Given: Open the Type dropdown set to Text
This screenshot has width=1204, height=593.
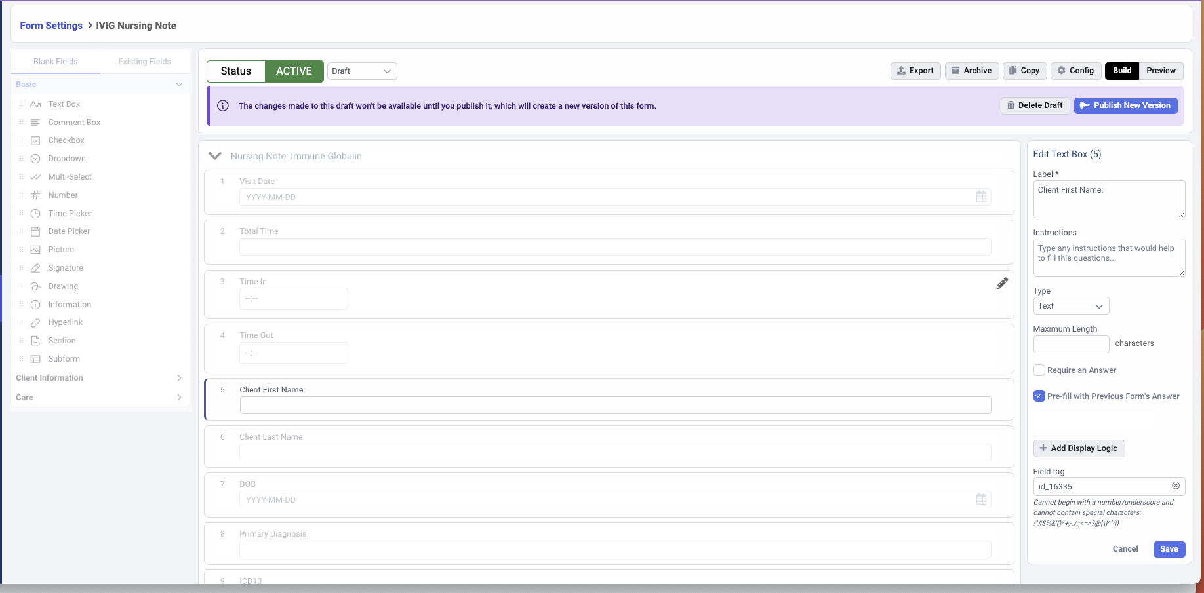Looking at the screenshot, I should pos(1071,306).
